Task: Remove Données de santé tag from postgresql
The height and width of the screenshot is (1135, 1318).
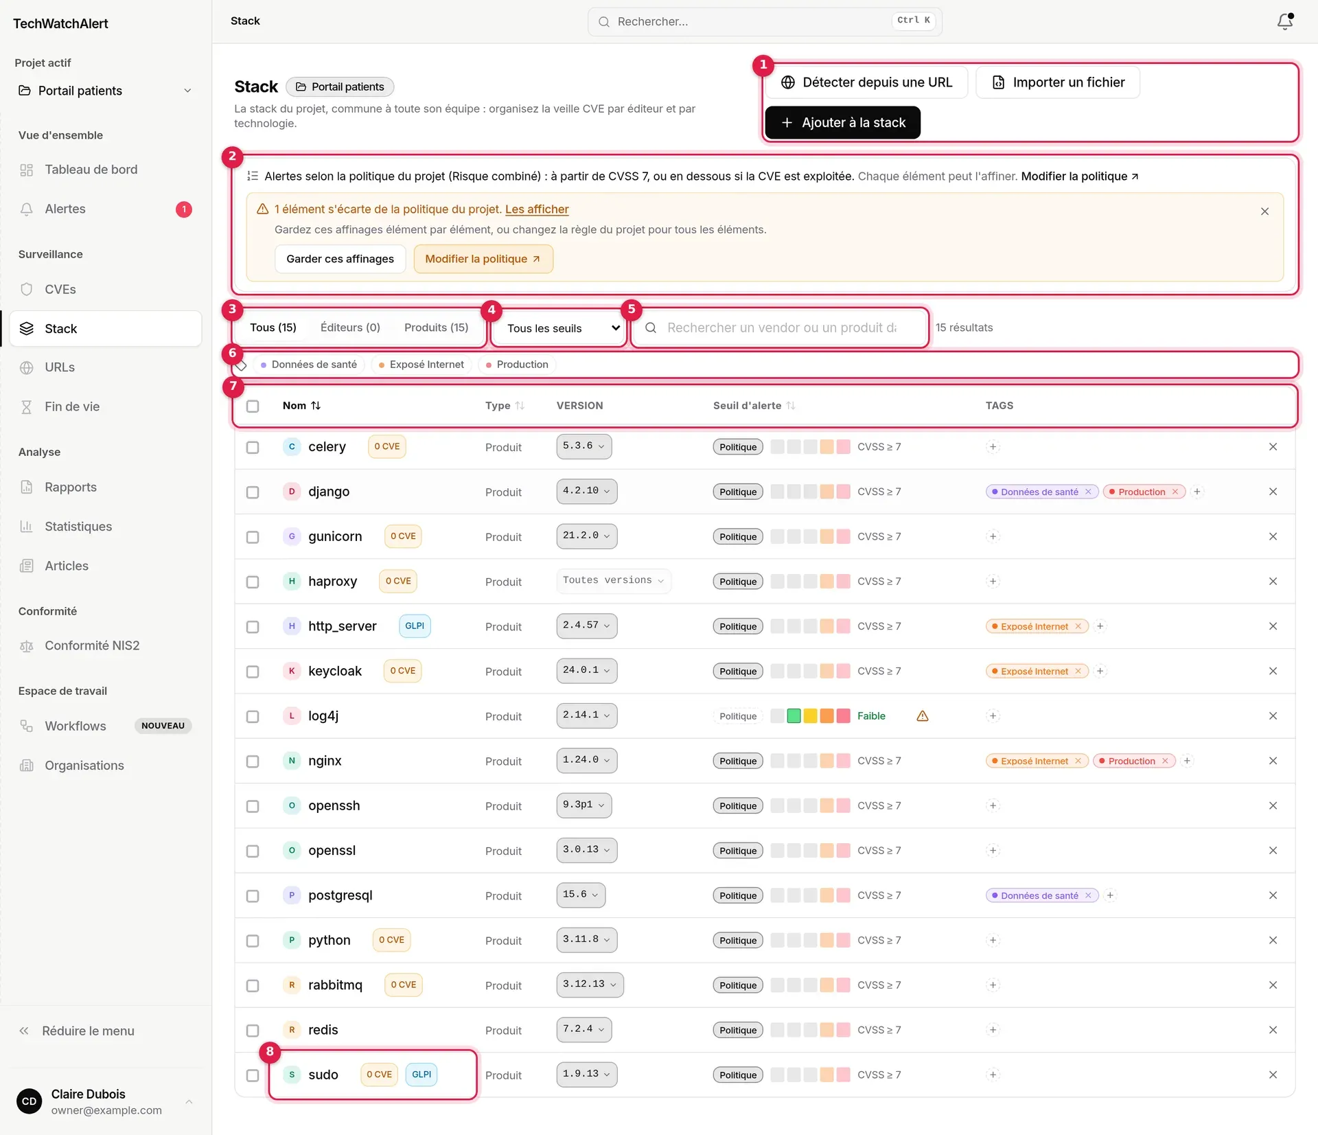Action: coord(1088,895)
